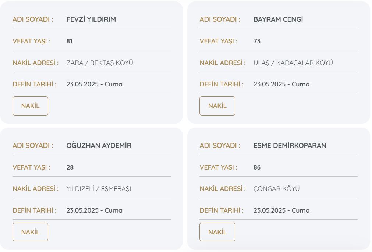This screenshot has height=252, width=372.
Task: Select the name BAYRAM CENGİ
Action: 278,19
